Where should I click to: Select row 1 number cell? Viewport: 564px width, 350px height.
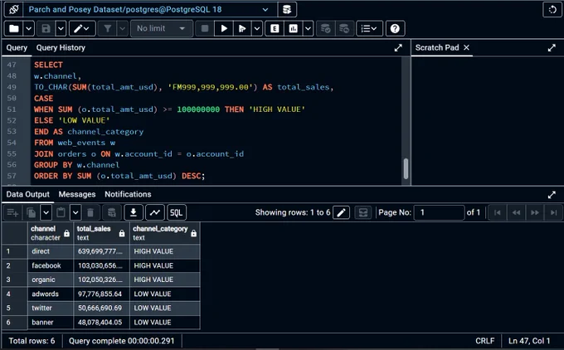15,251
